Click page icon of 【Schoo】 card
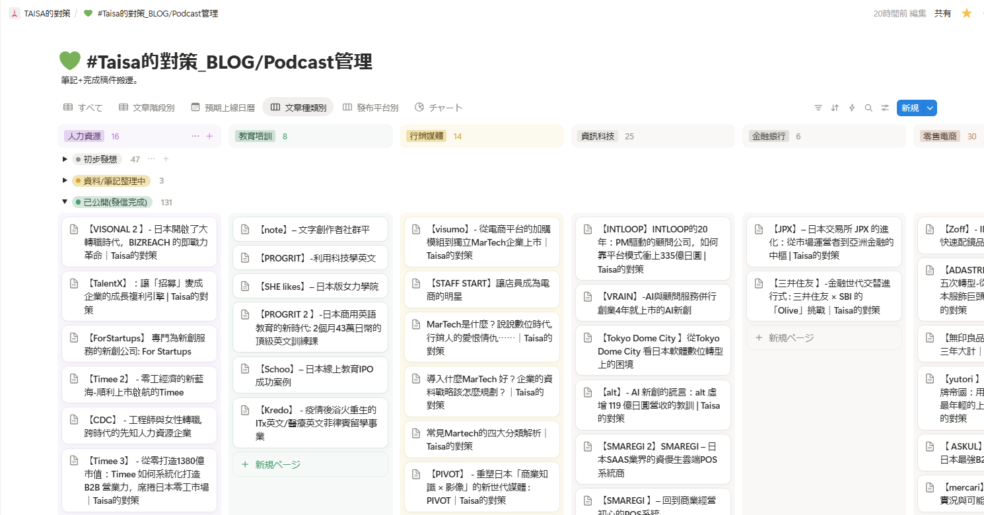Image resolution: width=984 pixels, height=515 pixels. coord(244,369)
